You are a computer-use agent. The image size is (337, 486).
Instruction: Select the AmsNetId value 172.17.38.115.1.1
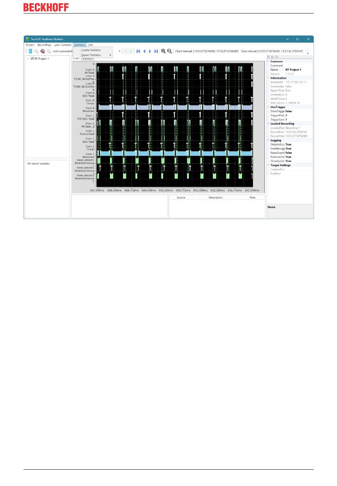point(296,82)
